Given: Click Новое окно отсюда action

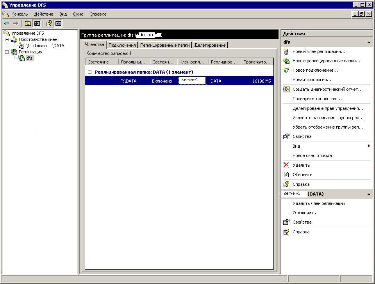Looking at the screenshot, I should tap(312, 155).
